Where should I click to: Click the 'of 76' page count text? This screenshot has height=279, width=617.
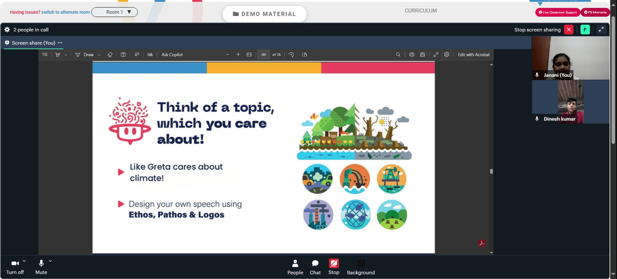pyautogui.click(x=276, y=55)
